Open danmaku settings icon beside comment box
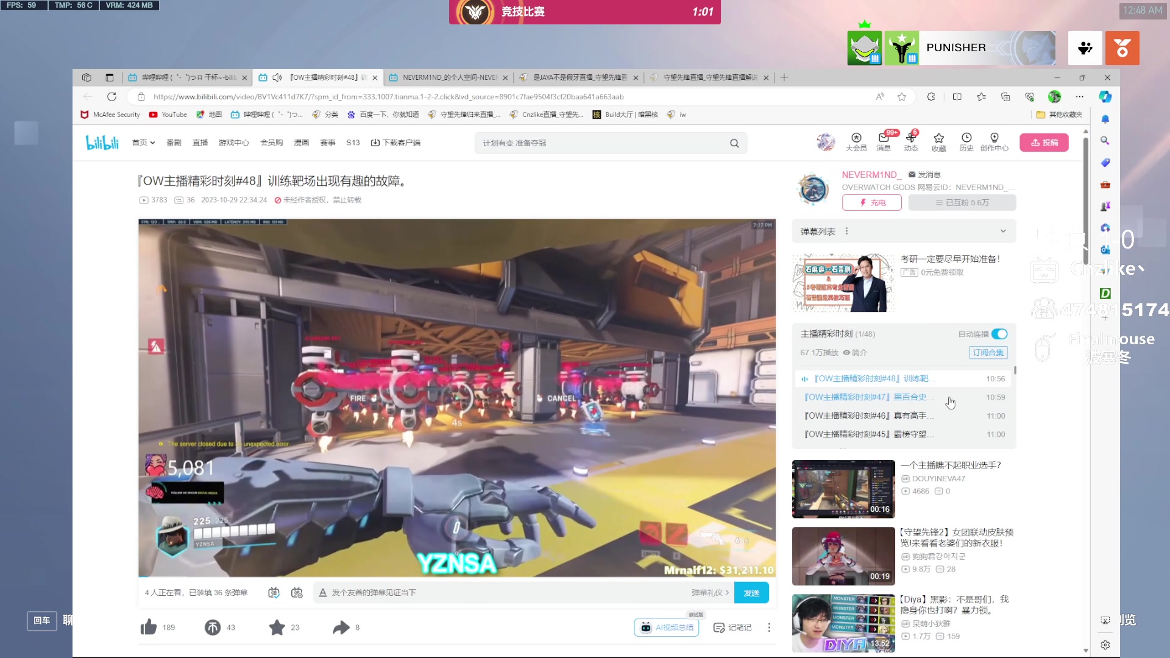The image size is (1170, 658). (297, 592)
